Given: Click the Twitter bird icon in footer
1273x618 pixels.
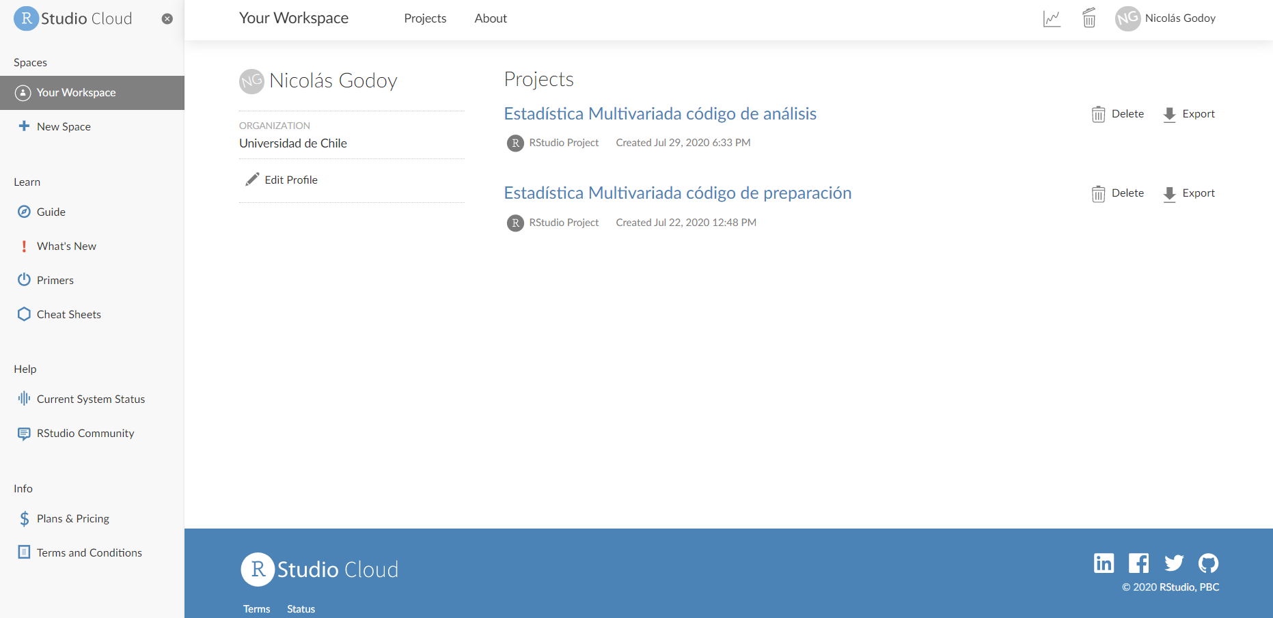Looking at the screenshot, I should click(1174, 563).
